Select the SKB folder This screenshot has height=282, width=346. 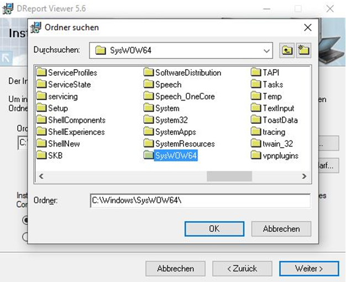(x=50, y=155)
